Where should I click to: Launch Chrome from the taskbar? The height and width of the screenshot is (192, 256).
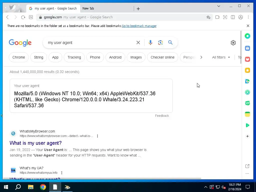[43, 187]
